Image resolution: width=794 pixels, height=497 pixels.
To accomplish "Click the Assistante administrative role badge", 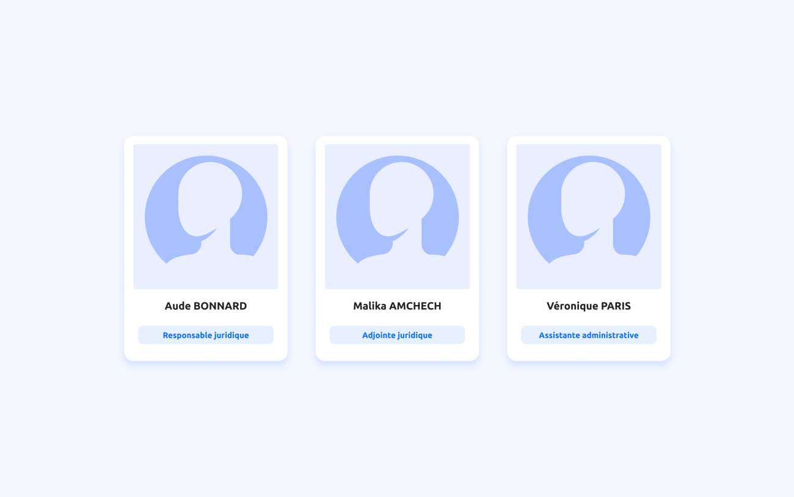I will pos(589,335).
